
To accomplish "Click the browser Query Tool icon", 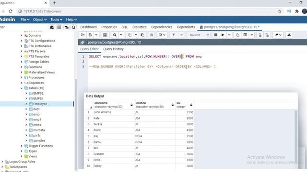I will [x=52, y=27].
